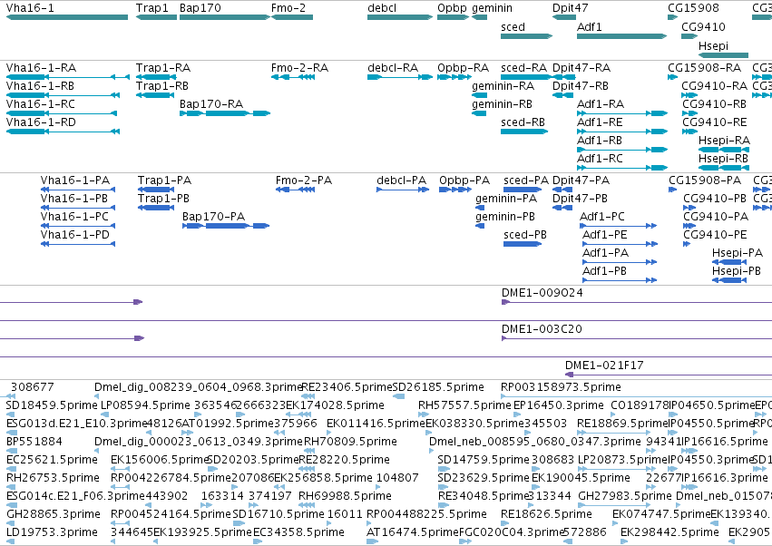Click the DME1-003C20 BAC label

pos(541,329)
